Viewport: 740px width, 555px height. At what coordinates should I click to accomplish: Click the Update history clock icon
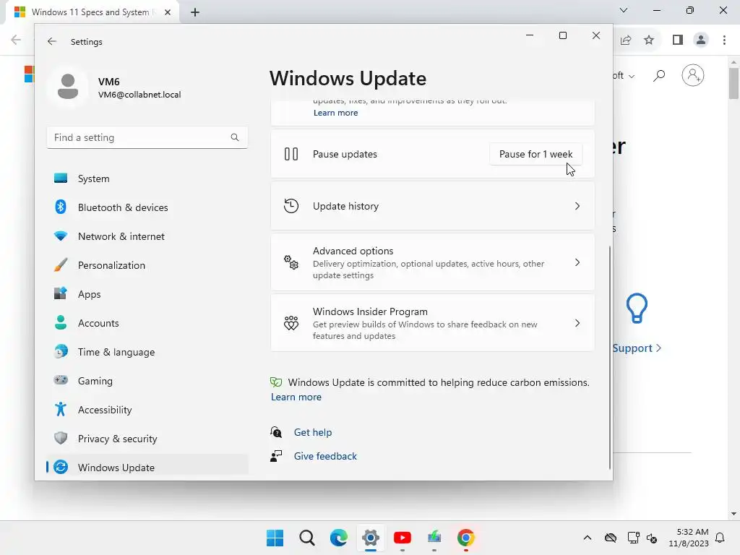point(291,206)
